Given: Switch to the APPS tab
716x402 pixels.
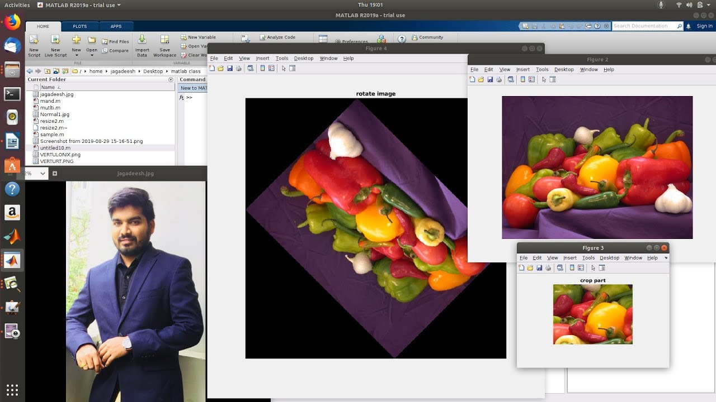Looking at the screenshot, I should [116, 26].
